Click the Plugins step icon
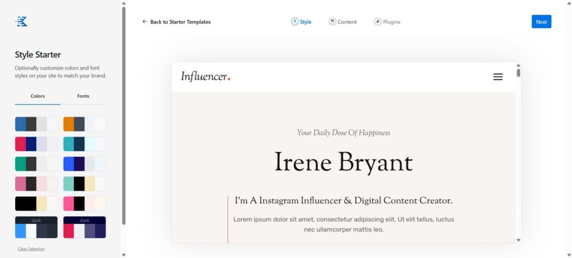Viewport: 572px width, 258px height. (378, 22)
